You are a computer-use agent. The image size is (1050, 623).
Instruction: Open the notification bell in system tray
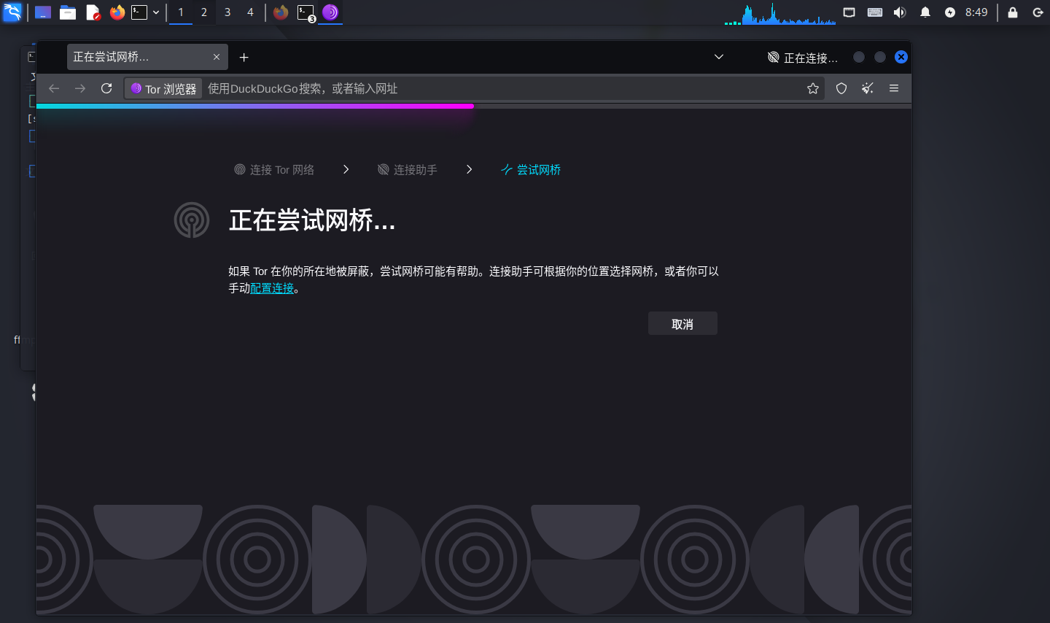pyautogui.click(x=925, y=12)
